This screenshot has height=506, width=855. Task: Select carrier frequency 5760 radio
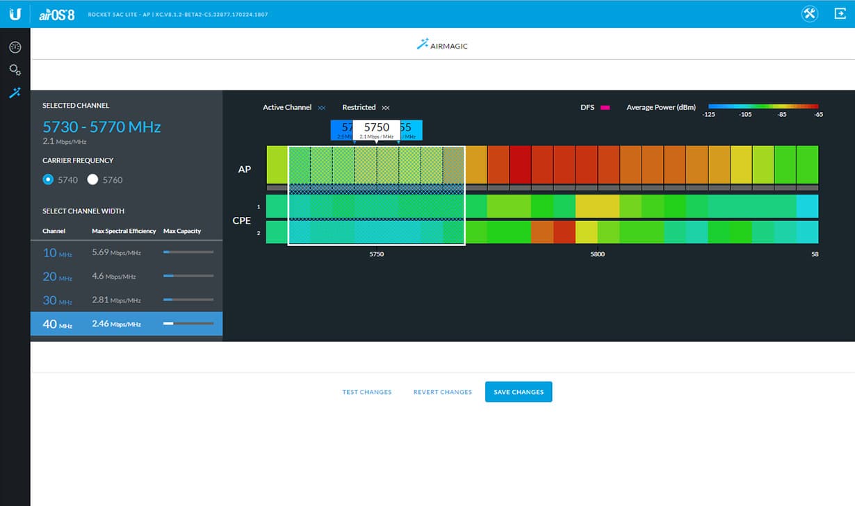pyautogui.click(x=92, y=179)
